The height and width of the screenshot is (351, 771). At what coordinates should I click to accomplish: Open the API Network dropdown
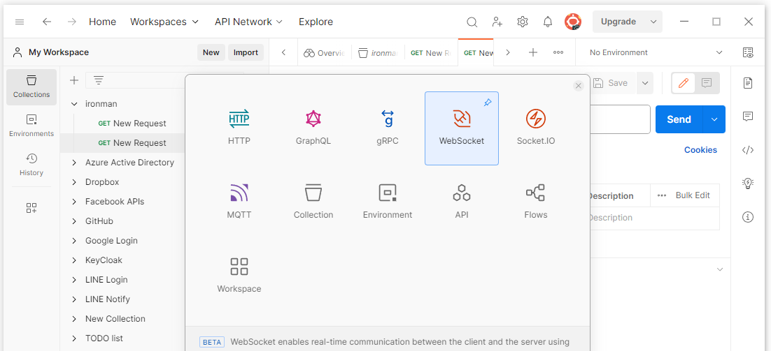click(249, 22)
